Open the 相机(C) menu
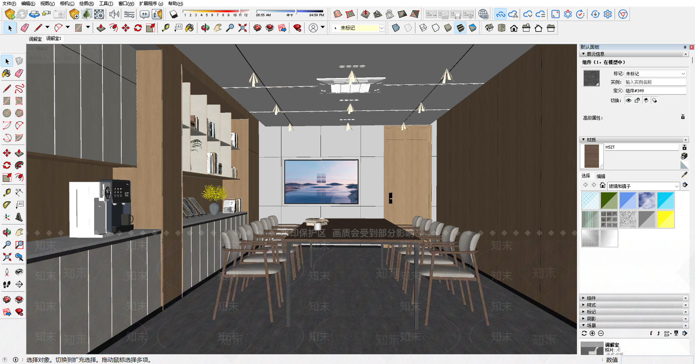The height and width of the screenshot is (364, 695). coord(67,3)
